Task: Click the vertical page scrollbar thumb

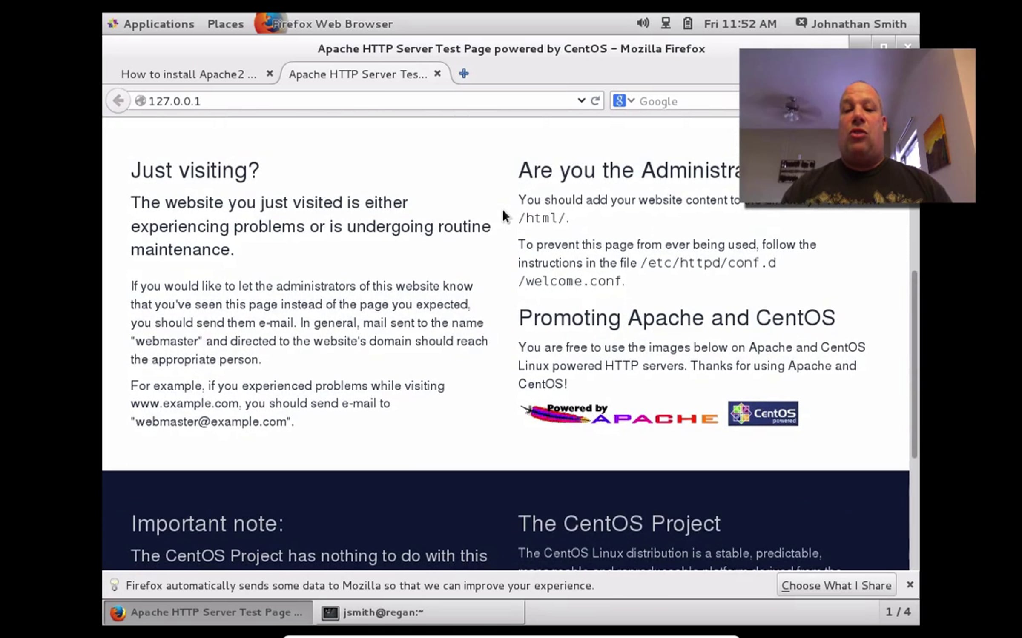Action: (x=914, y=364)
